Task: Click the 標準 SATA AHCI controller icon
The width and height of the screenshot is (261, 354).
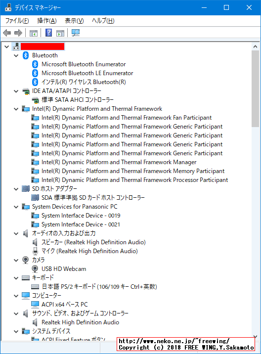Action: (35, 100)
